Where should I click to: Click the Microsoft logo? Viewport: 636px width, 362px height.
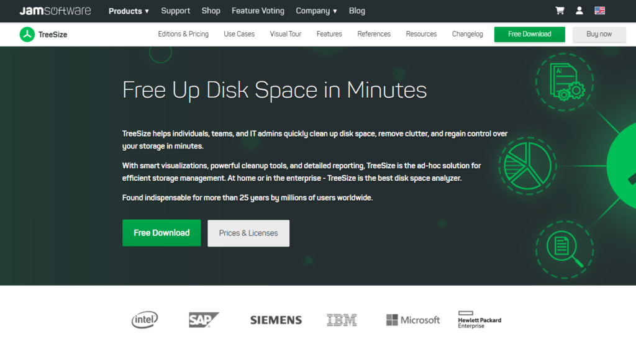413,320
